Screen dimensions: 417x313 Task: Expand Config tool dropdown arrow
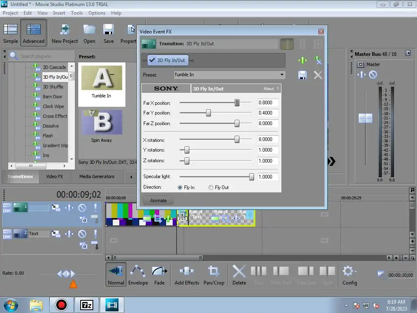(x=356, y=272)
